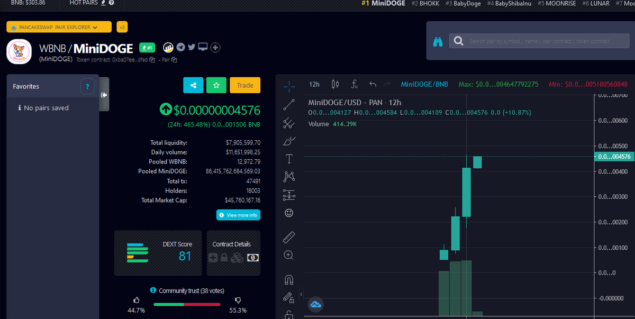Undo the last chart action
This screenshot has width=635, height=319.
373,84
